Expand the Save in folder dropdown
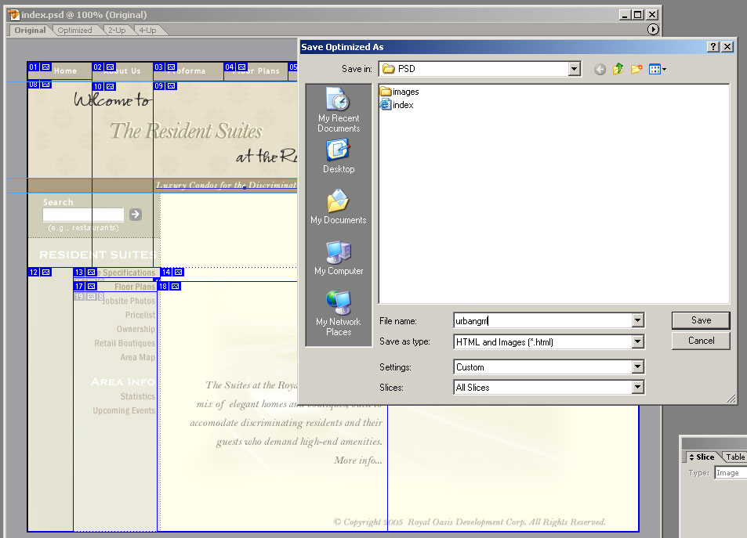Screen dimensions: 747x538 pyautogui.click(x=575, y=69)
